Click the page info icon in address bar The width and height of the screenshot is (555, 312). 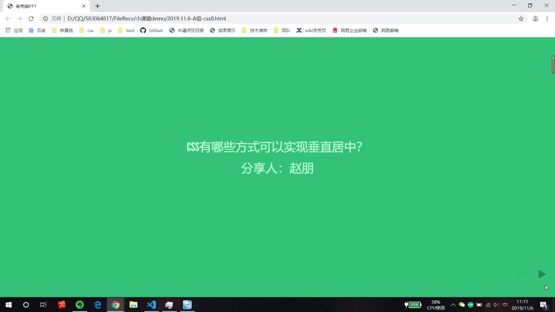[x=46, y=19]
